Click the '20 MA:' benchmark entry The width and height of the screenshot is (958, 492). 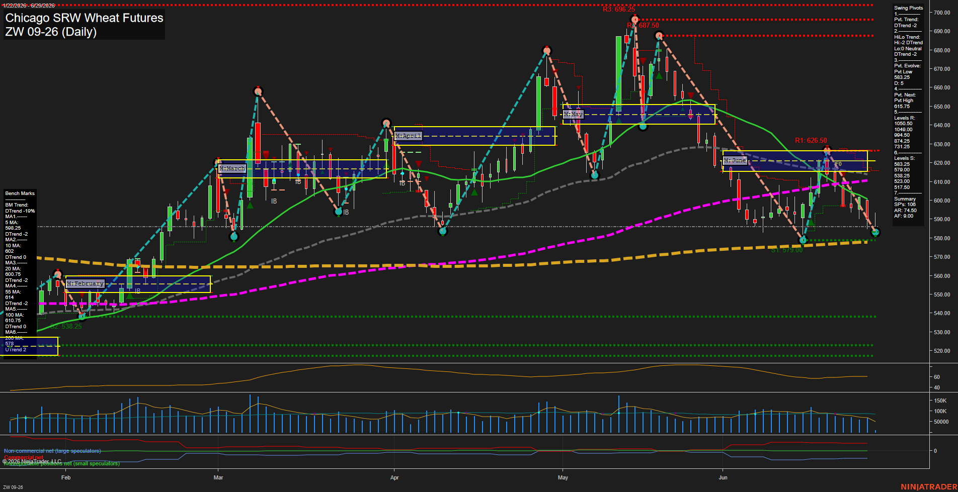(x=13, y=269)
